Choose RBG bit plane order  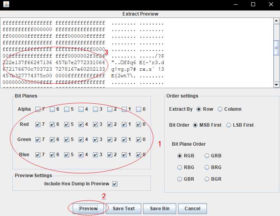[x=180, y=167]
